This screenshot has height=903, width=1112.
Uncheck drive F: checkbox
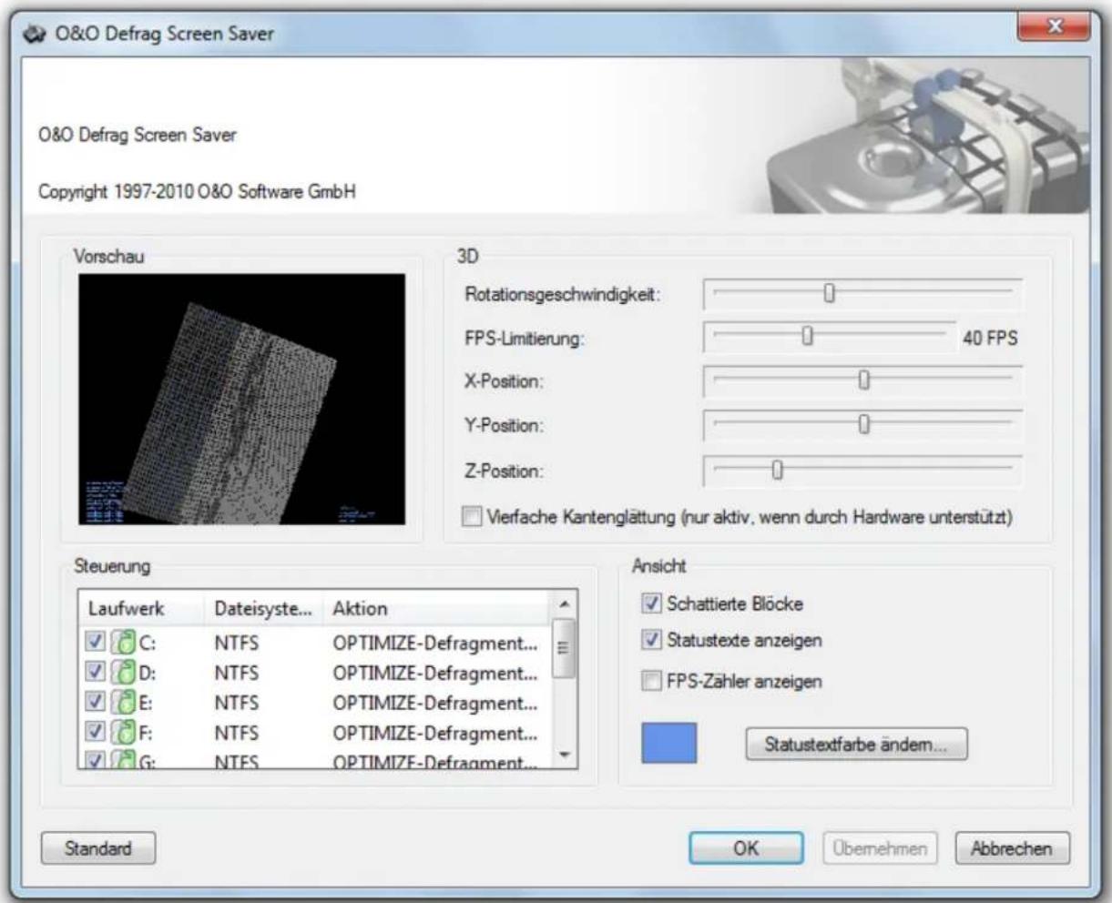click(x=96, y=733)
